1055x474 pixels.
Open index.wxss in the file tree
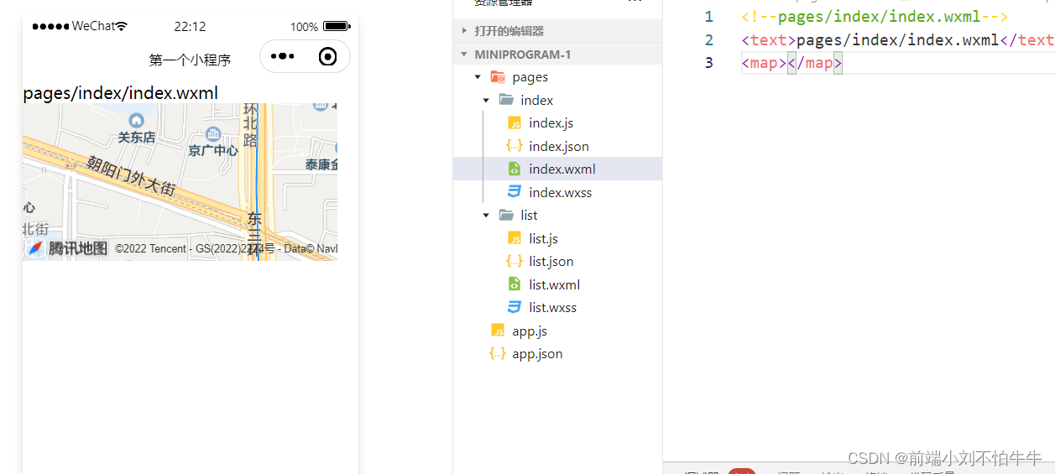click(561, 192)
